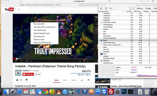
Task: Switch to the Memory tab in Activity Monitor
Action: 140,8
